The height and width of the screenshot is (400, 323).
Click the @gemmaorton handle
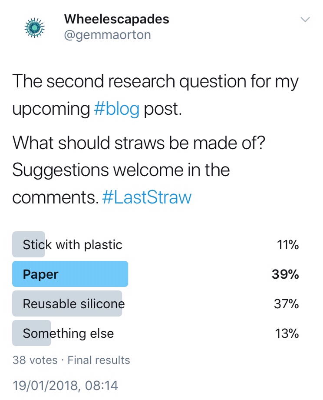(107, 35)
